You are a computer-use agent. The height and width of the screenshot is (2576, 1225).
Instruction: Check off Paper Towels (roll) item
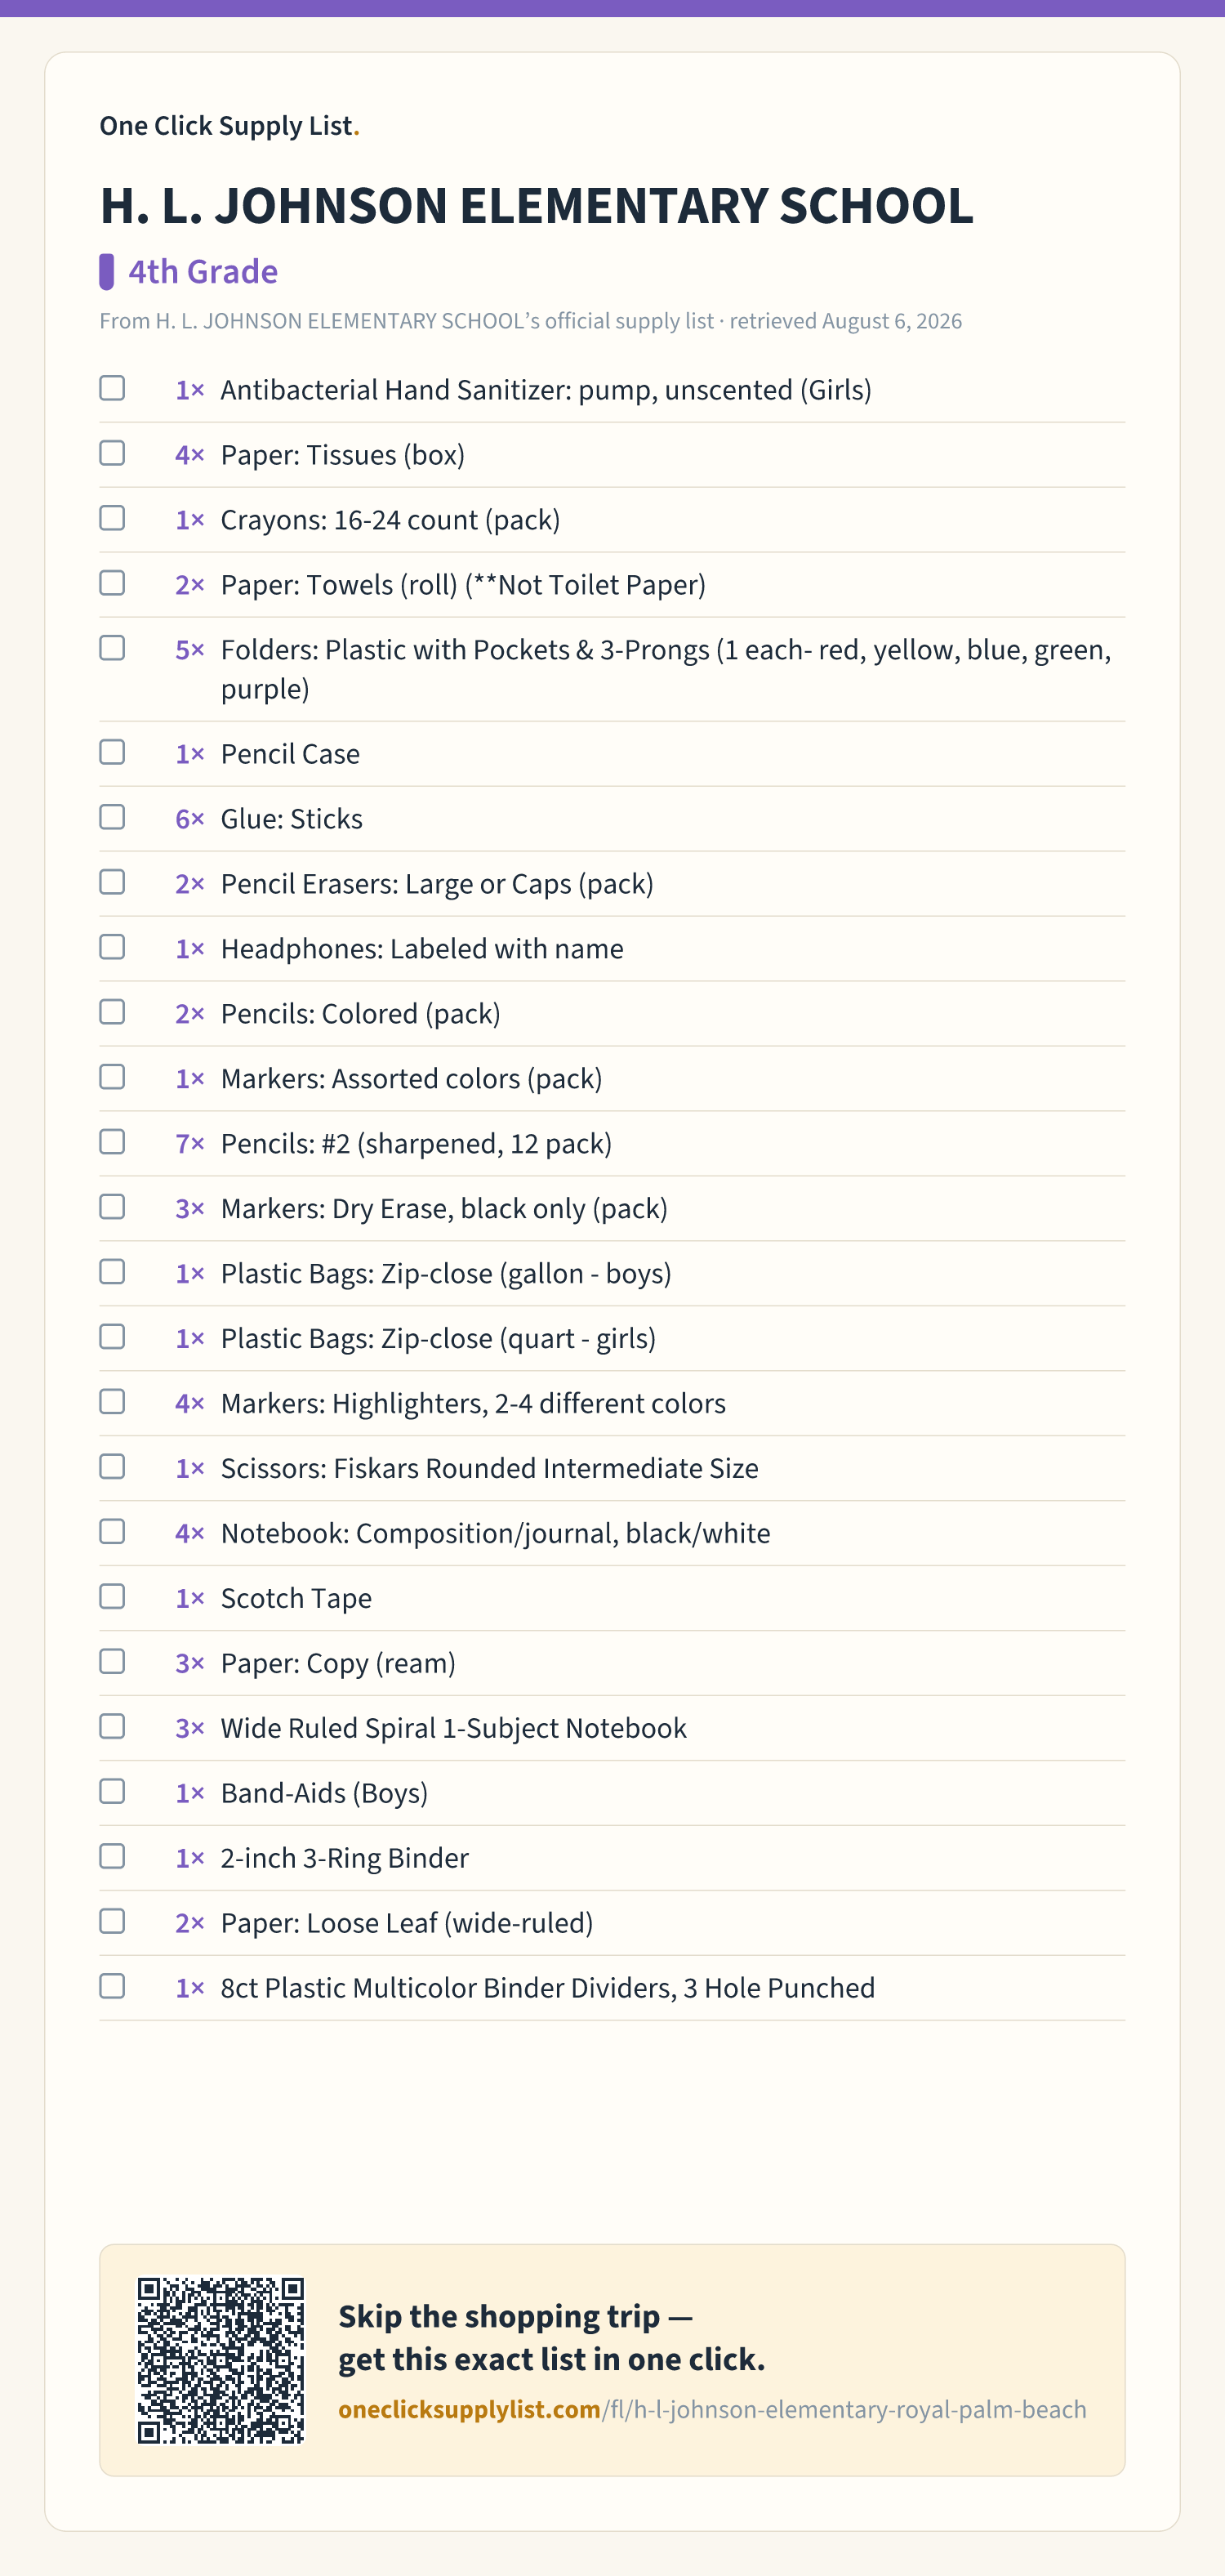coord(112,583)
